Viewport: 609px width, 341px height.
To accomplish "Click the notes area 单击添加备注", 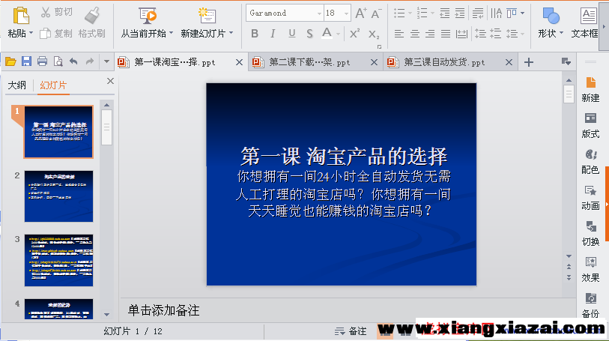I will point(163,310).
